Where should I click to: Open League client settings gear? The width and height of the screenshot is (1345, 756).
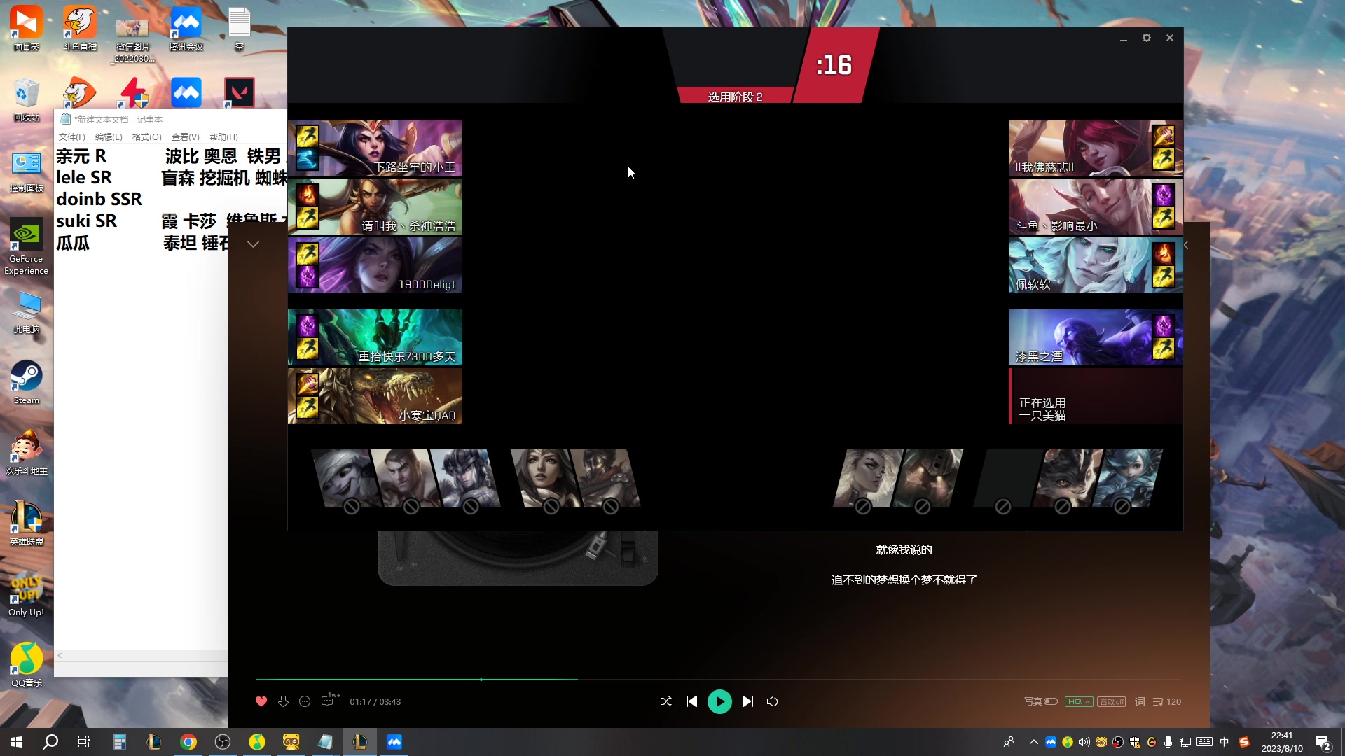click(1147, 38)
